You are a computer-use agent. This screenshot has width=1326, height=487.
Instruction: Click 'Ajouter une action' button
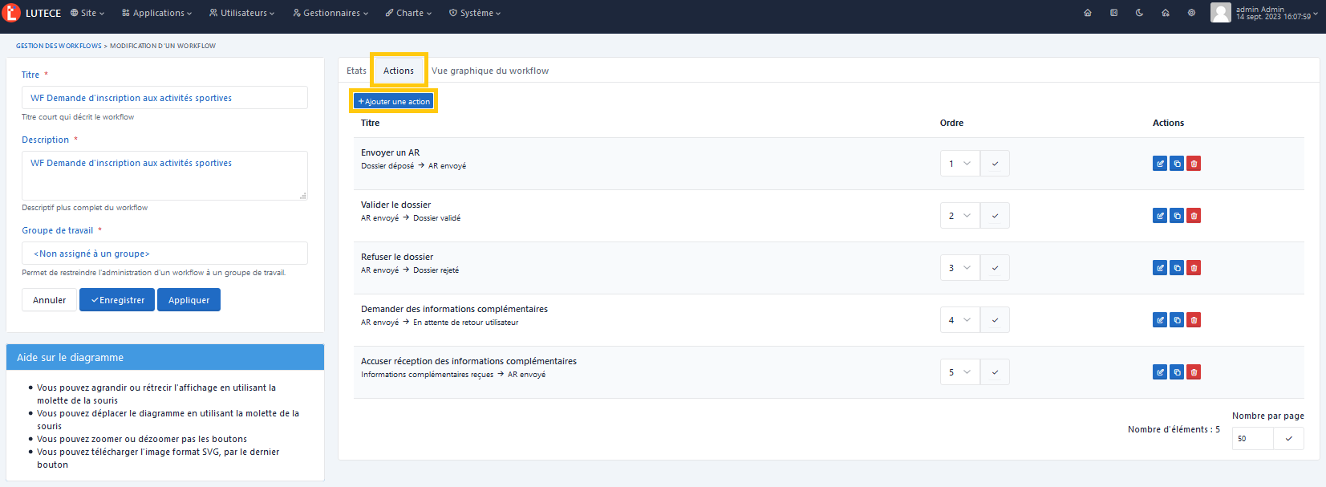(394, 102)
